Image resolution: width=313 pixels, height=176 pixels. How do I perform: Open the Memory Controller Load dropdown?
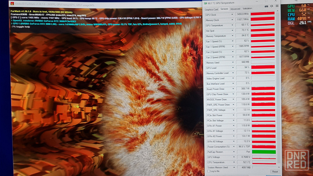pyautogui.click(x=233, y=73)
